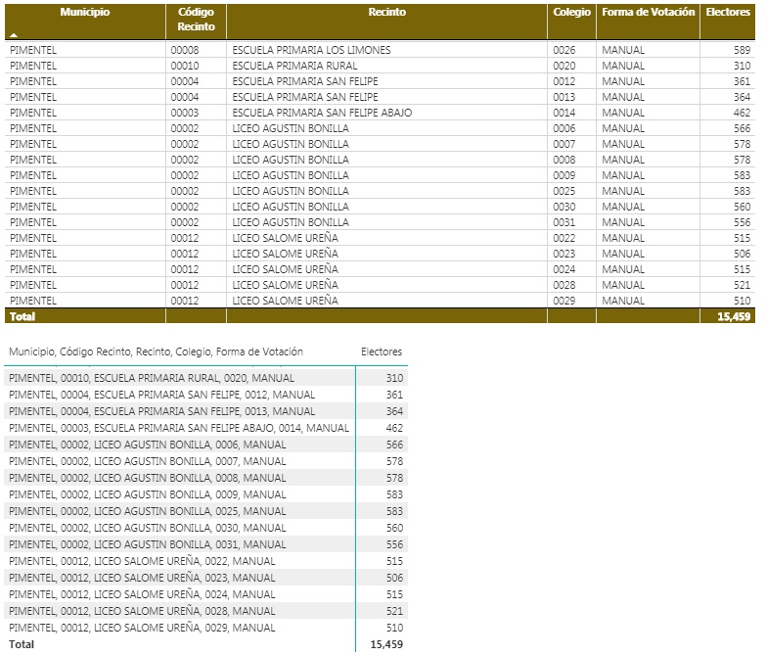The width and height of the screenshot is (766, 656).
Task: Click the LICEO SALOME UREÑA, 0028 row in lower table
Action: click(x=142, y=611)
